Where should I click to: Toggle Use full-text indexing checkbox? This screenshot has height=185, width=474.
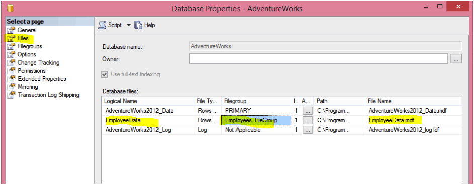click(105, 74)
